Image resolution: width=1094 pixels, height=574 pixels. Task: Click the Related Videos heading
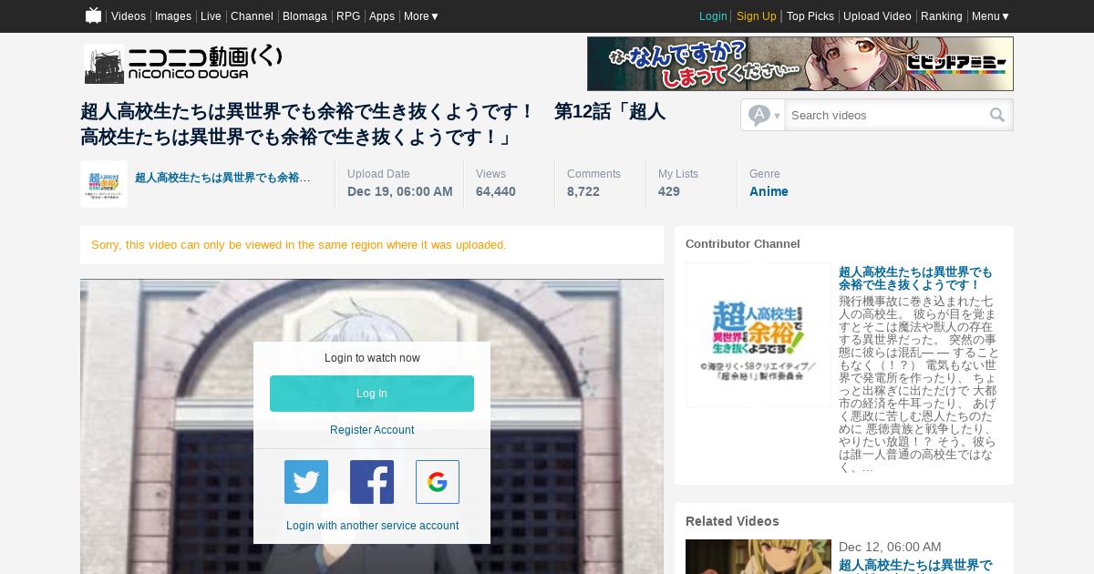click(x=732, y=521)
